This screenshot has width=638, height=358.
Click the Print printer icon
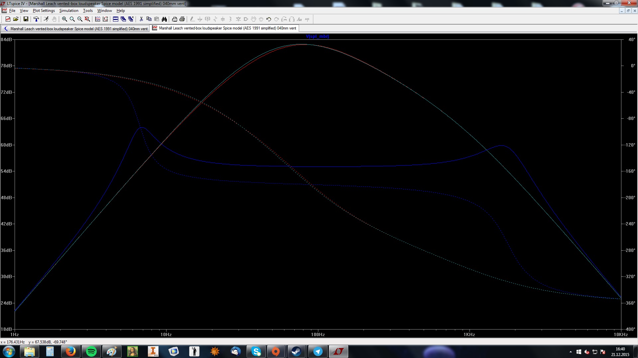click(x=182, y=19)
